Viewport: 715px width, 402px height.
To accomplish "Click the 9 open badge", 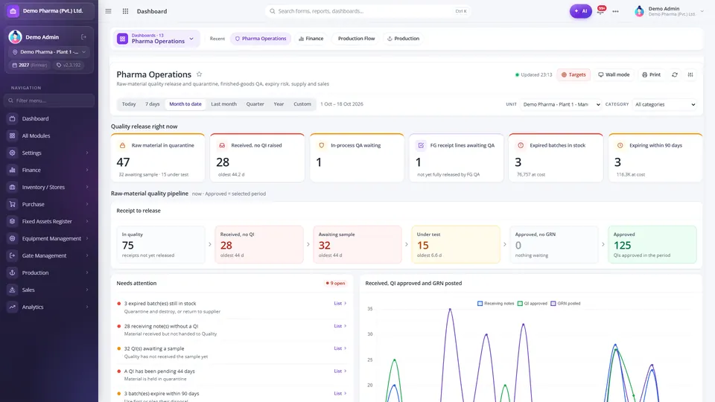I will 335,284.
